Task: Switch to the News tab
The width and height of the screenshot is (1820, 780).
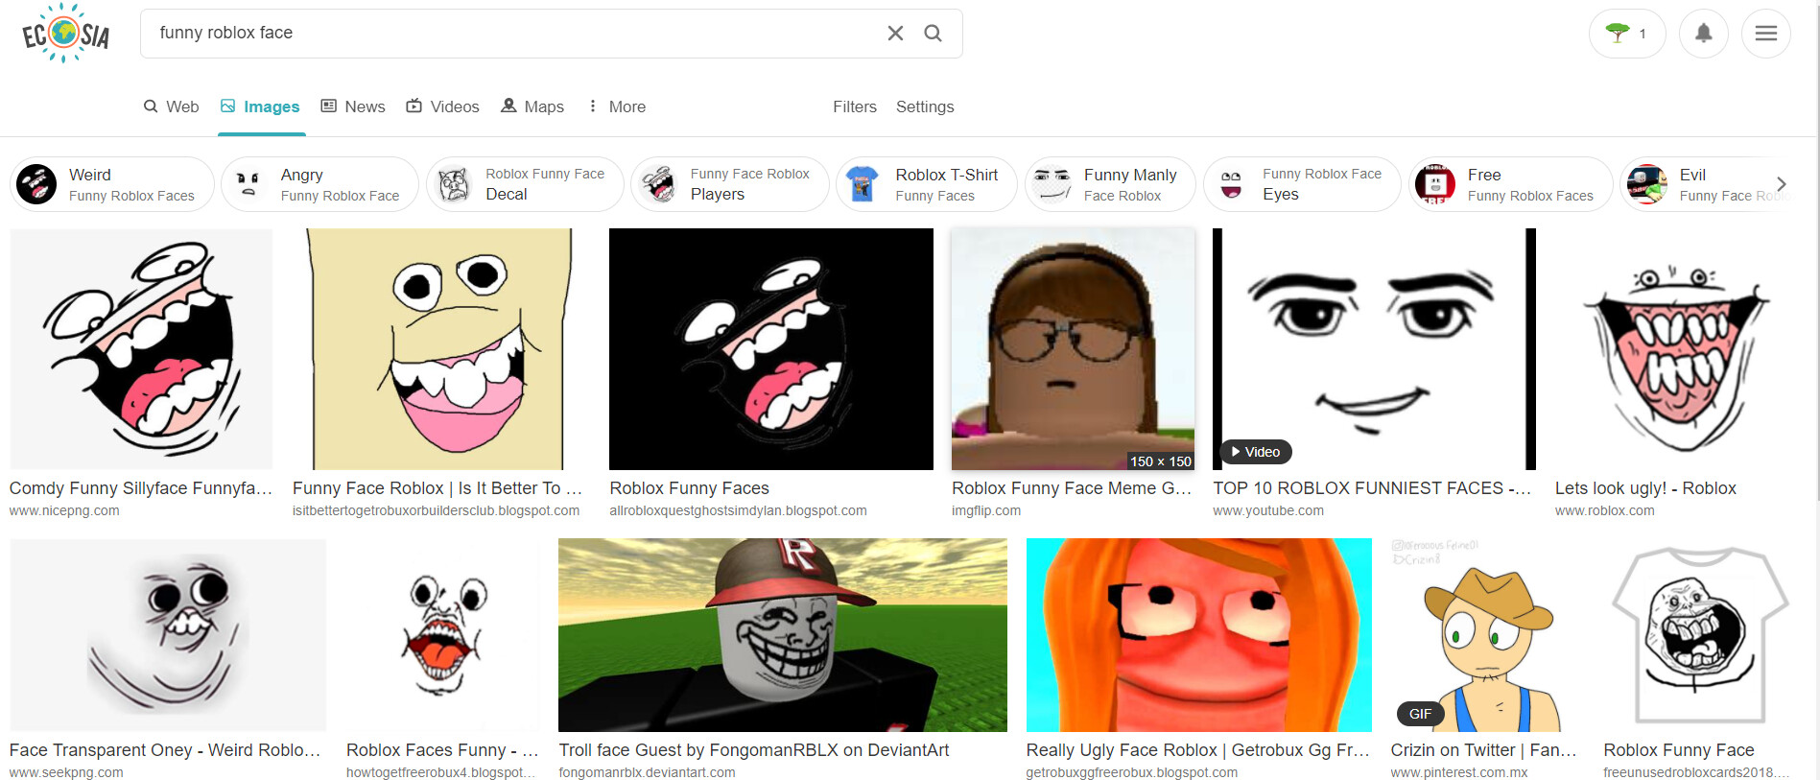Action: (x=353, y=106)
